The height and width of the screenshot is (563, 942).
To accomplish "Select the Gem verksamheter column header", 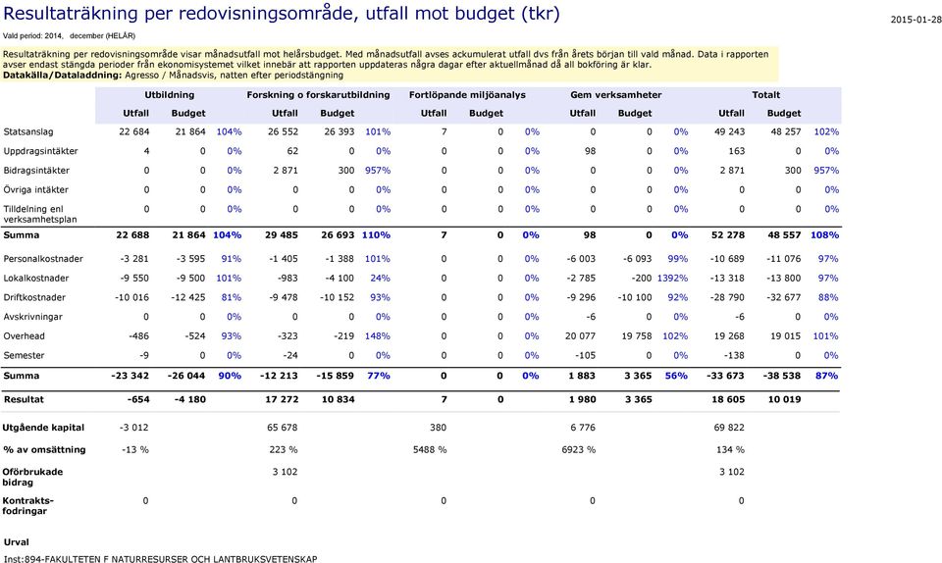I will coord(616,95).
